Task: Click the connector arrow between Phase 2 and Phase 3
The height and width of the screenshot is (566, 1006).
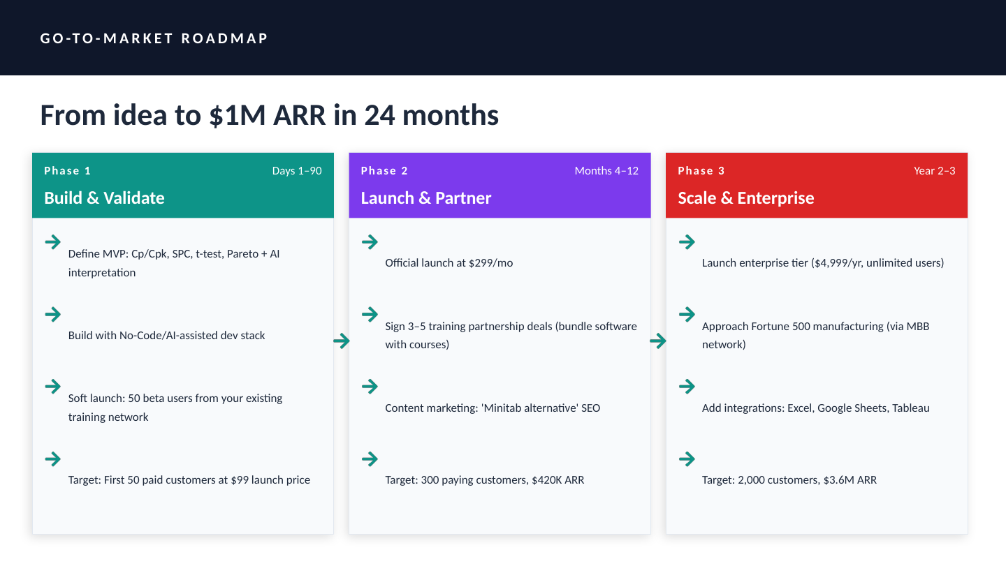Action: coord(658,341)
